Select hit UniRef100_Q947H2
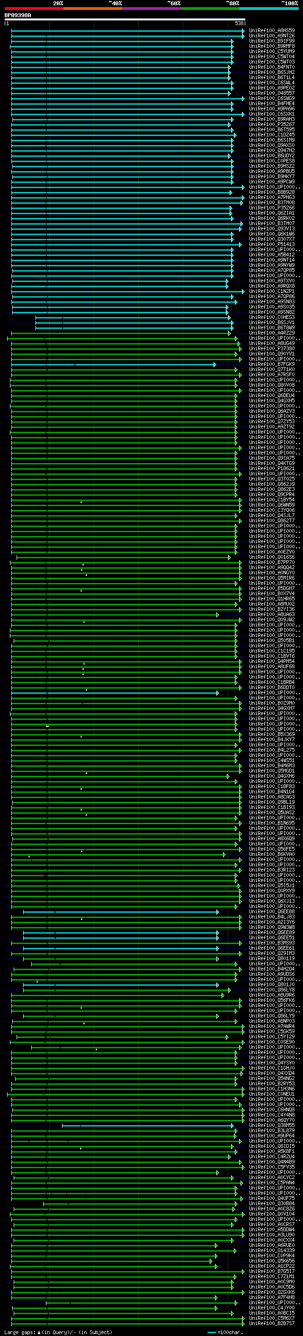Screen dimensions: 303x1336 272,150
